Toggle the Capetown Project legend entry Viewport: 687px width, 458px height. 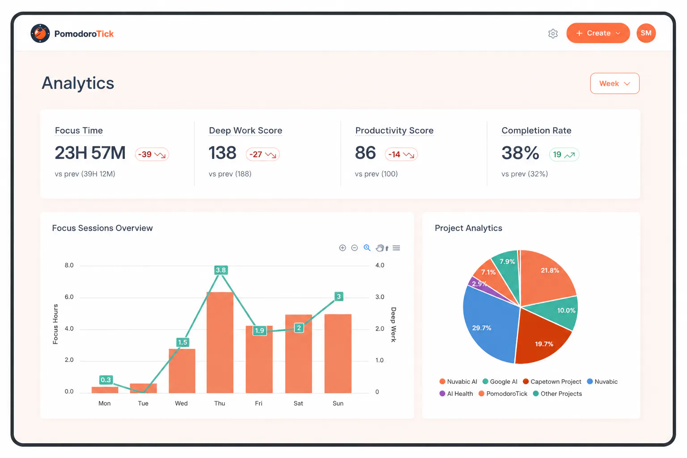click(x=552, y=382)
